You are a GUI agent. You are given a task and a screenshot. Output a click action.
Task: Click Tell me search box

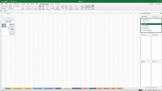click(58, 4)
